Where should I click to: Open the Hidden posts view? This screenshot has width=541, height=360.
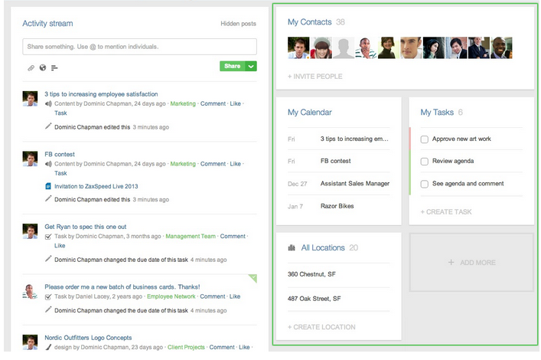click(238, 25)
